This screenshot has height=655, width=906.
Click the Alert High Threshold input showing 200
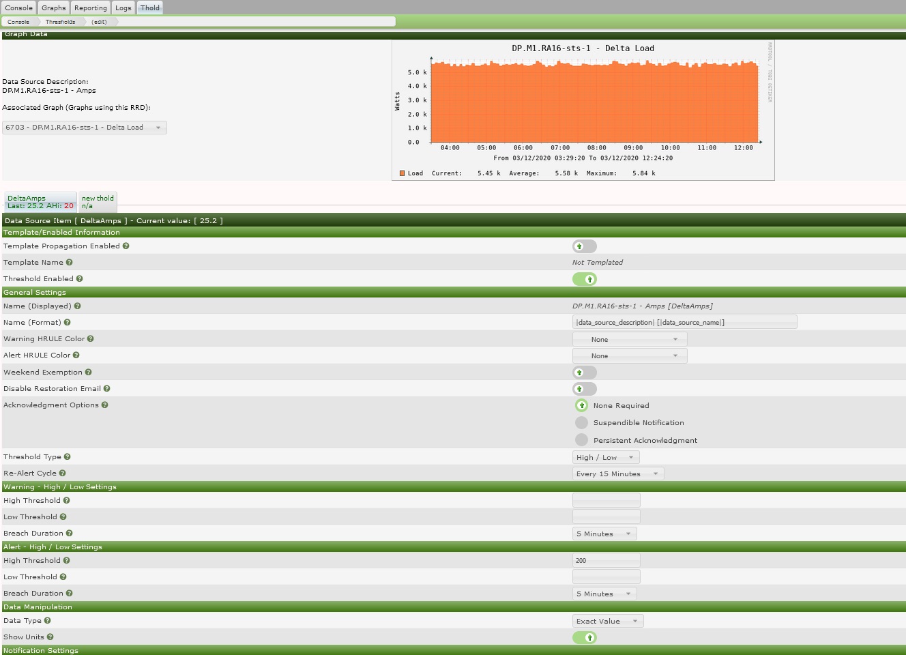click(606, 559)
